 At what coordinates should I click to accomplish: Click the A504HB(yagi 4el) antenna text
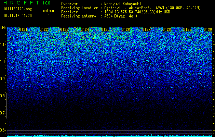click(x=121, y=16)
